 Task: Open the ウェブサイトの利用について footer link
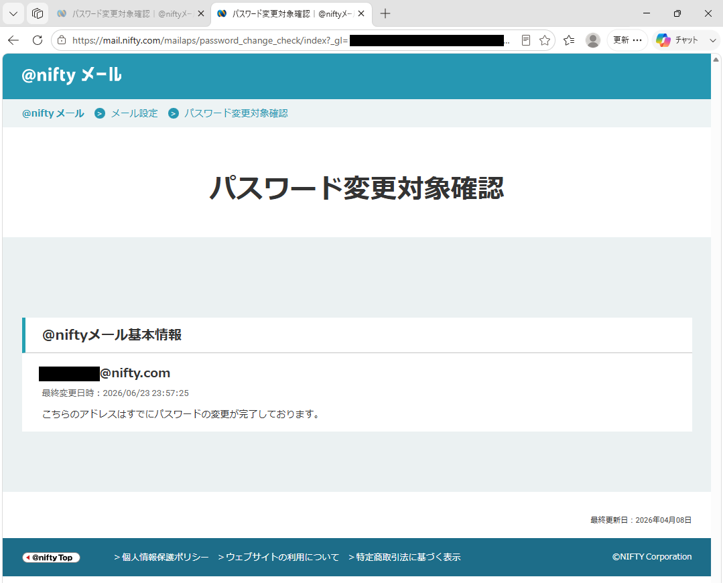pyautogui.click(x=279, y=557)
